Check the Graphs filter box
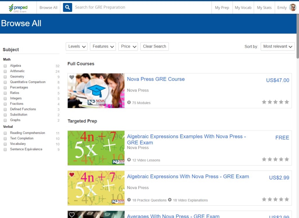The image size is (299, 218). (5, 120)
